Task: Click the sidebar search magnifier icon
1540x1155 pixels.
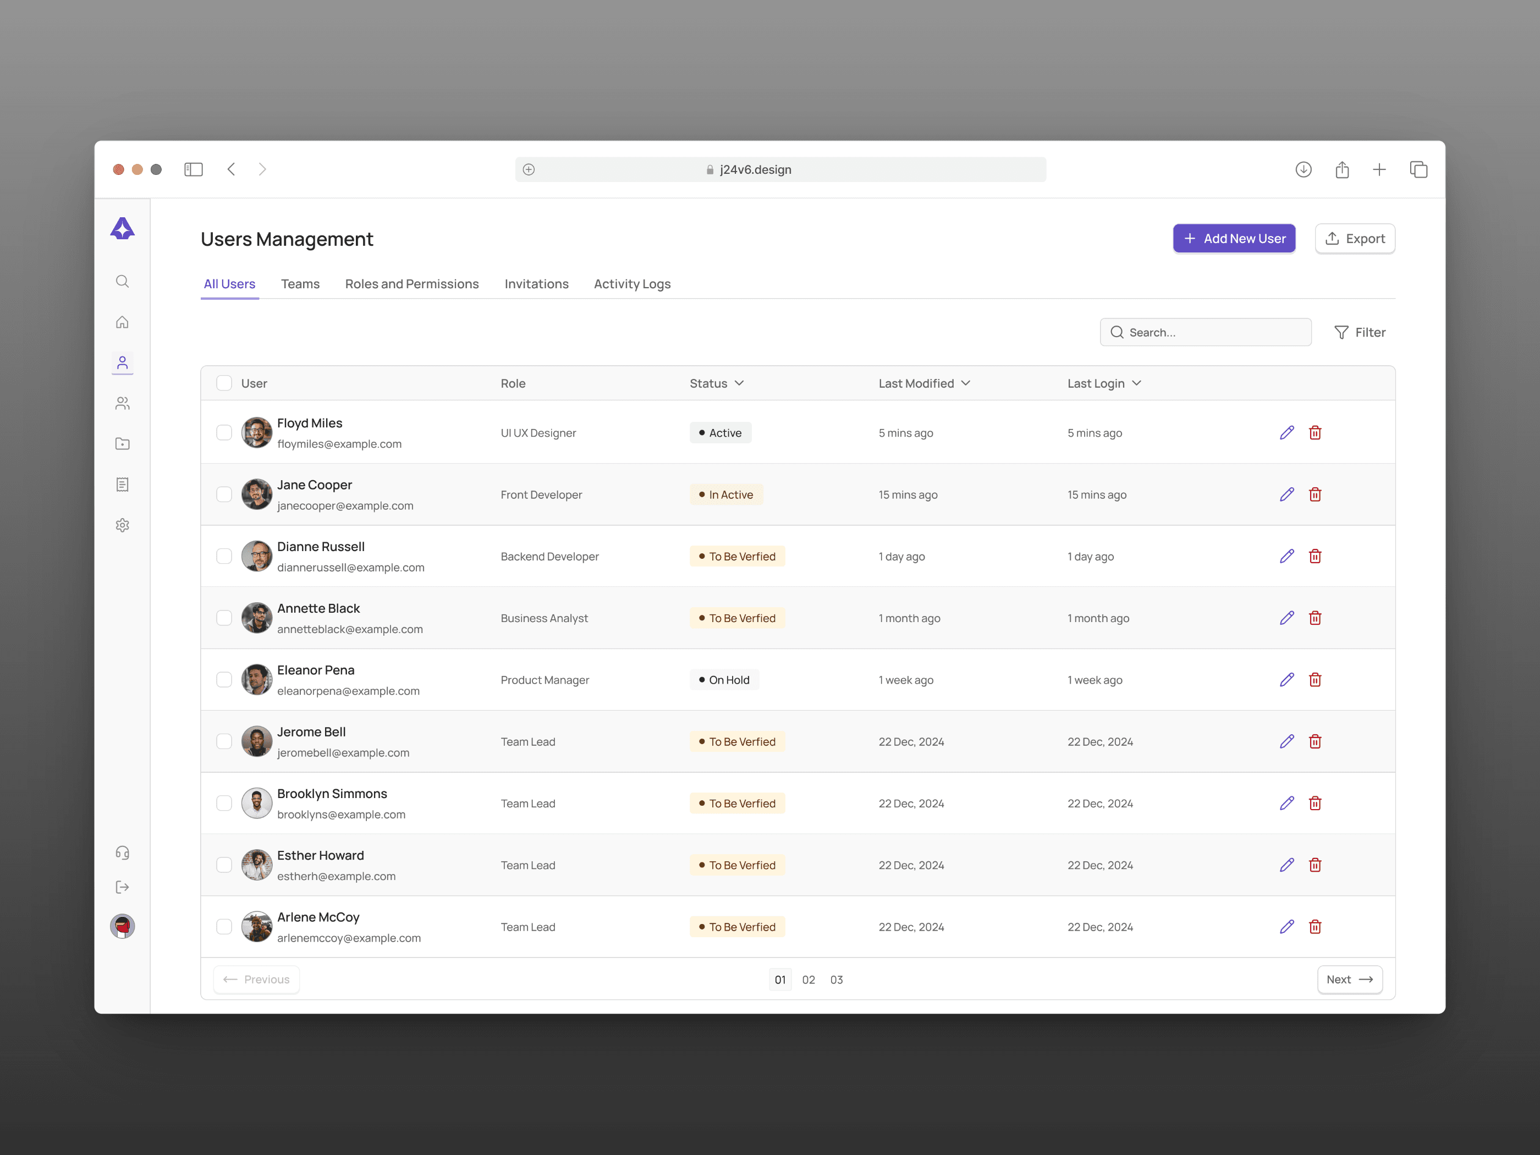Action: pos(123,281)
